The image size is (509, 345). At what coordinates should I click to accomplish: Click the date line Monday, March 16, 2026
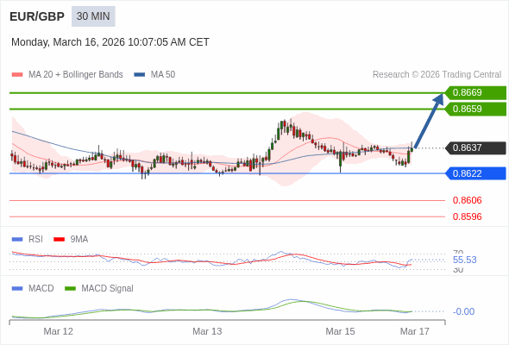(x=110, y=42)
